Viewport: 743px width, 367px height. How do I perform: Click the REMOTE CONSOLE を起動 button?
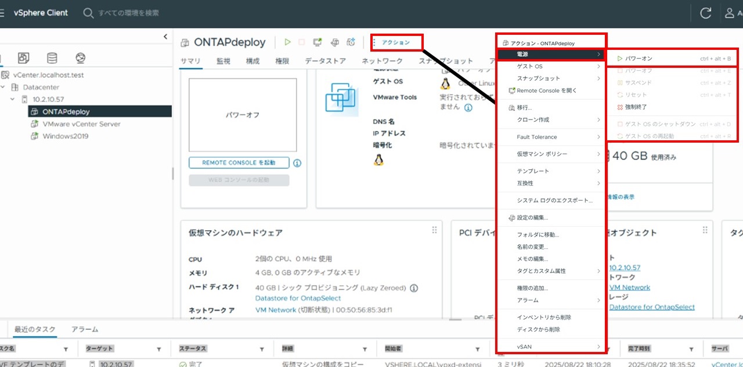tap(239, 163)
